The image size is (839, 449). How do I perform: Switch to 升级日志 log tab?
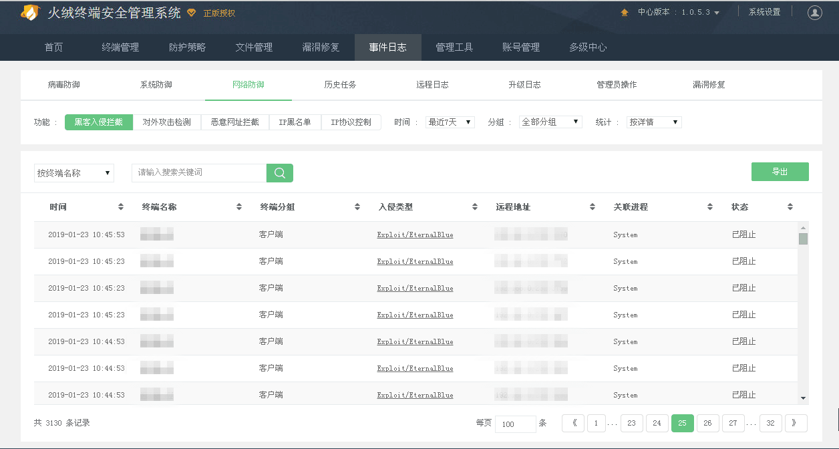click(525, 85)
